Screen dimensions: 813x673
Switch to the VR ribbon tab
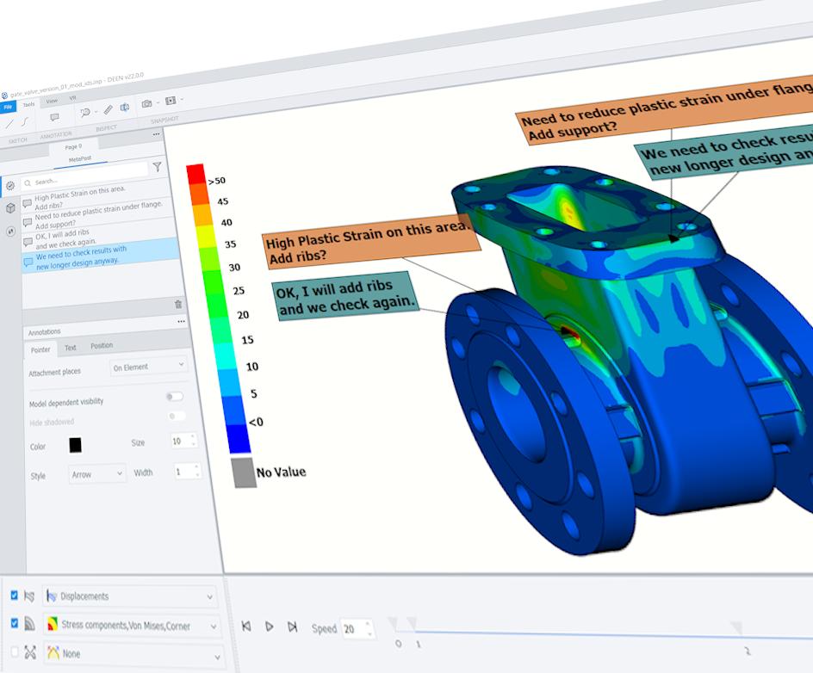tap(72, 97)
